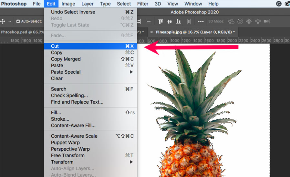Select the 3D Slide mode icon
This screenshot has height=177, width=290.
(x=258, y=21)
